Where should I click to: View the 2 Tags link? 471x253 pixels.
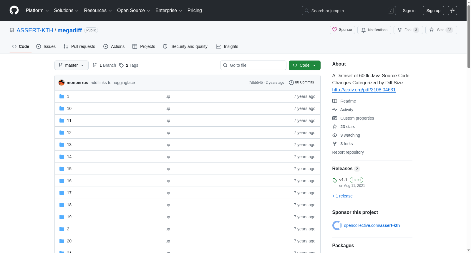coord(129,65)
